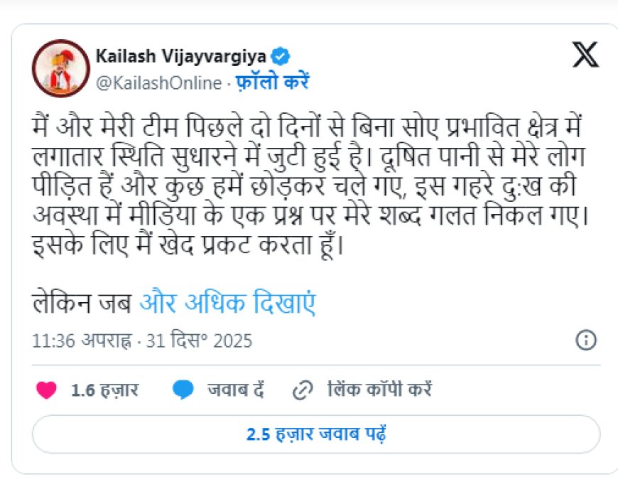Click the truncated लेकिन जब text
The height and width of the screenshot is (477, 618).
click(82, 304)
